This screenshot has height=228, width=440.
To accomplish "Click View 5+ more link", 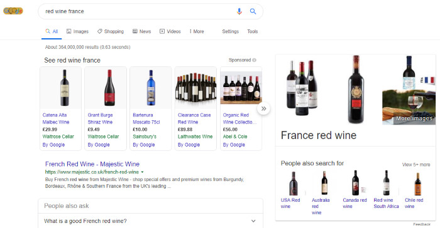I will (x=416, y=165).
